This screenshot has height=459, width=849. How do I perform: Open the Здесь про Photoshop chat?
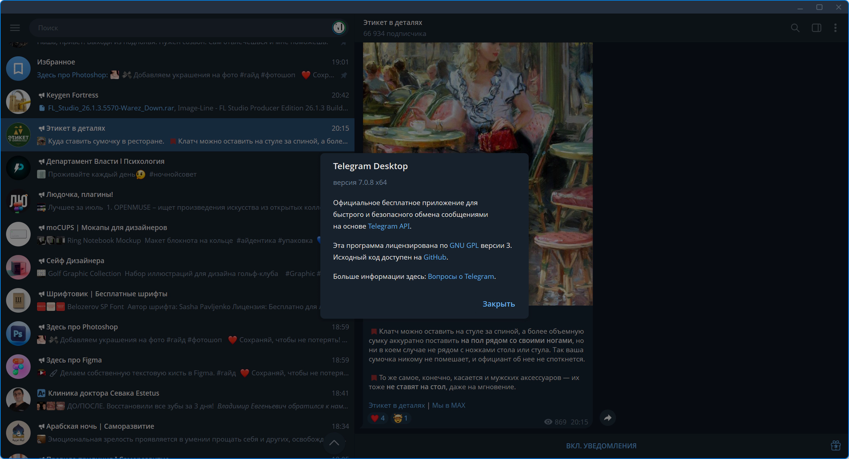point(177,333)
